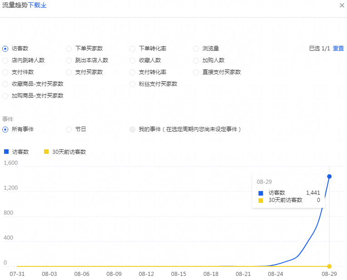The height and width of the screenshot is (280, 347).
Task: Select the 跳出本店人数 radio button
Action: pyautogui.click(x=69, y=60)
